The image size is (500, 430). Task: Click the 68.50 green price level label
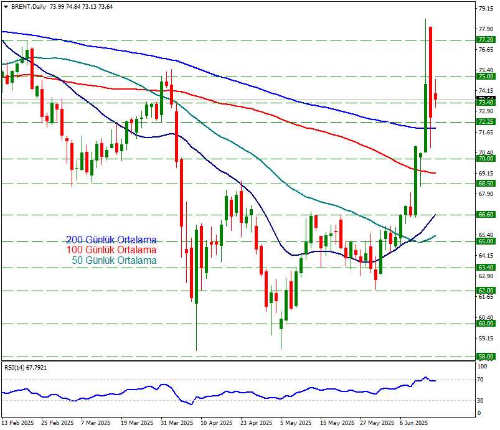click(486, 184)
